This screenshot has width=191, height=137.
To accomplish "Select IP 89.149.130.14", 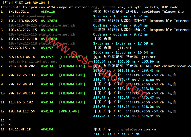I will pos(22,57).
